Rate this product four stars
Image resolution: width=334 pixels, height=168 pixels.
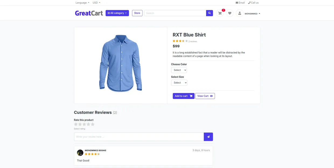click(x=88, y=124)
